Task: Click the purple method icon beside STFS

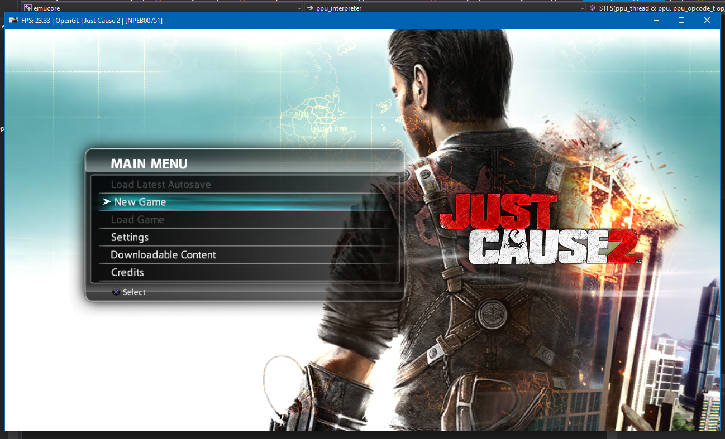Action: pyautogui.click(x=592, y=8)
